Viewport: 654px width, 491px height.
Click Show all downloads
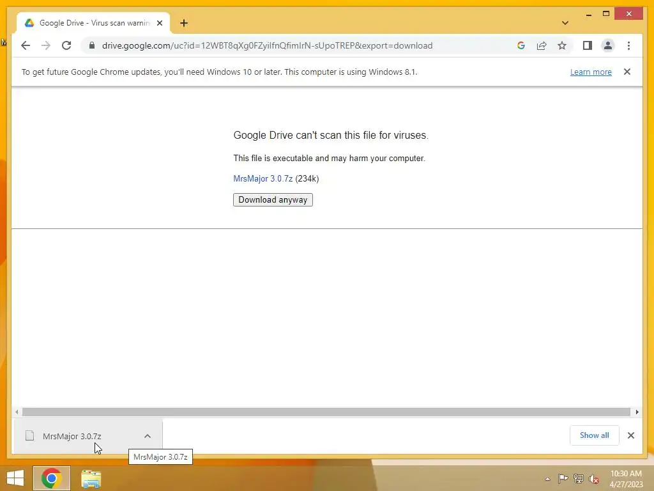coord(595,435)
